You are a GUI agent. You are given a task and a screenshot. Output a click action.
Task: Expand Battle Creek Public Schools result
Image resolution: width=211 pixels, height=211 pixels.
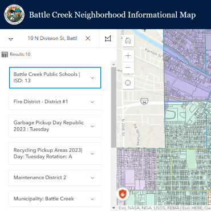[x=92, y=78]
